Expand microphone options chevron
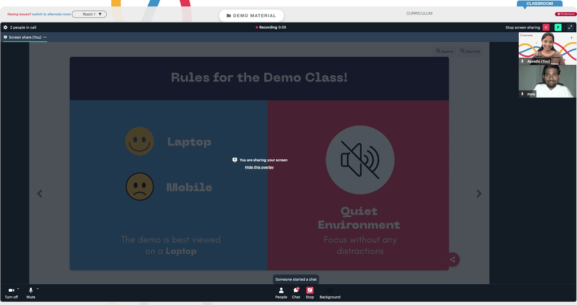Image resolution: width=577 pixels, height=305 pixels. (x=38, y=289)
